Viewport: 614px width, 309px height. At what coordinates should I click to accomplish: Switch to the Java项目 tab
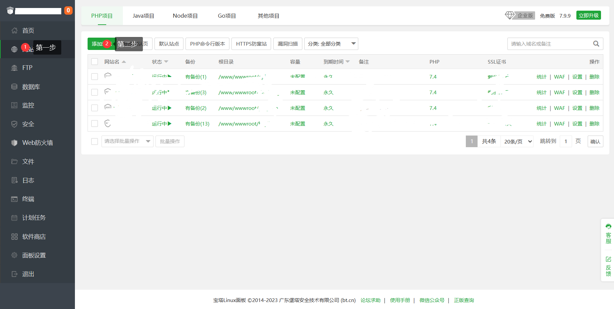click(x=144, y=16)
